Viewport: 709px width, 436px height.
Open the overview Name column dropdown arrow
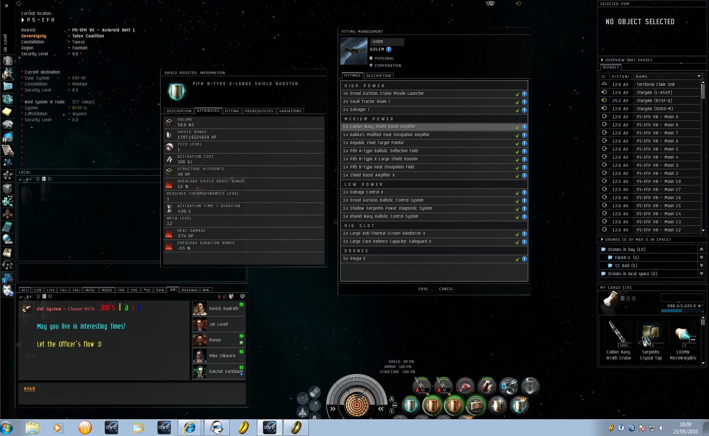pos(699,77)
